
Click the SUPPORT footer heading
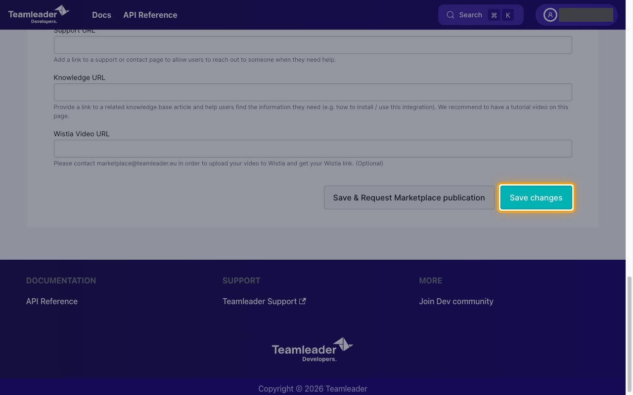(x=241, y=280)
